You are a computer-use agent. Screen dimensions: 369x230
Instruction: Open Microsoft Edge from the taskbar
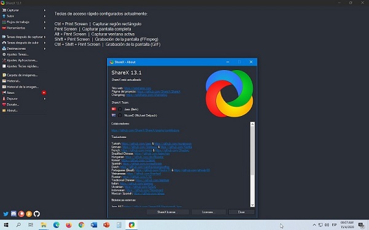[x=56, y=225]
